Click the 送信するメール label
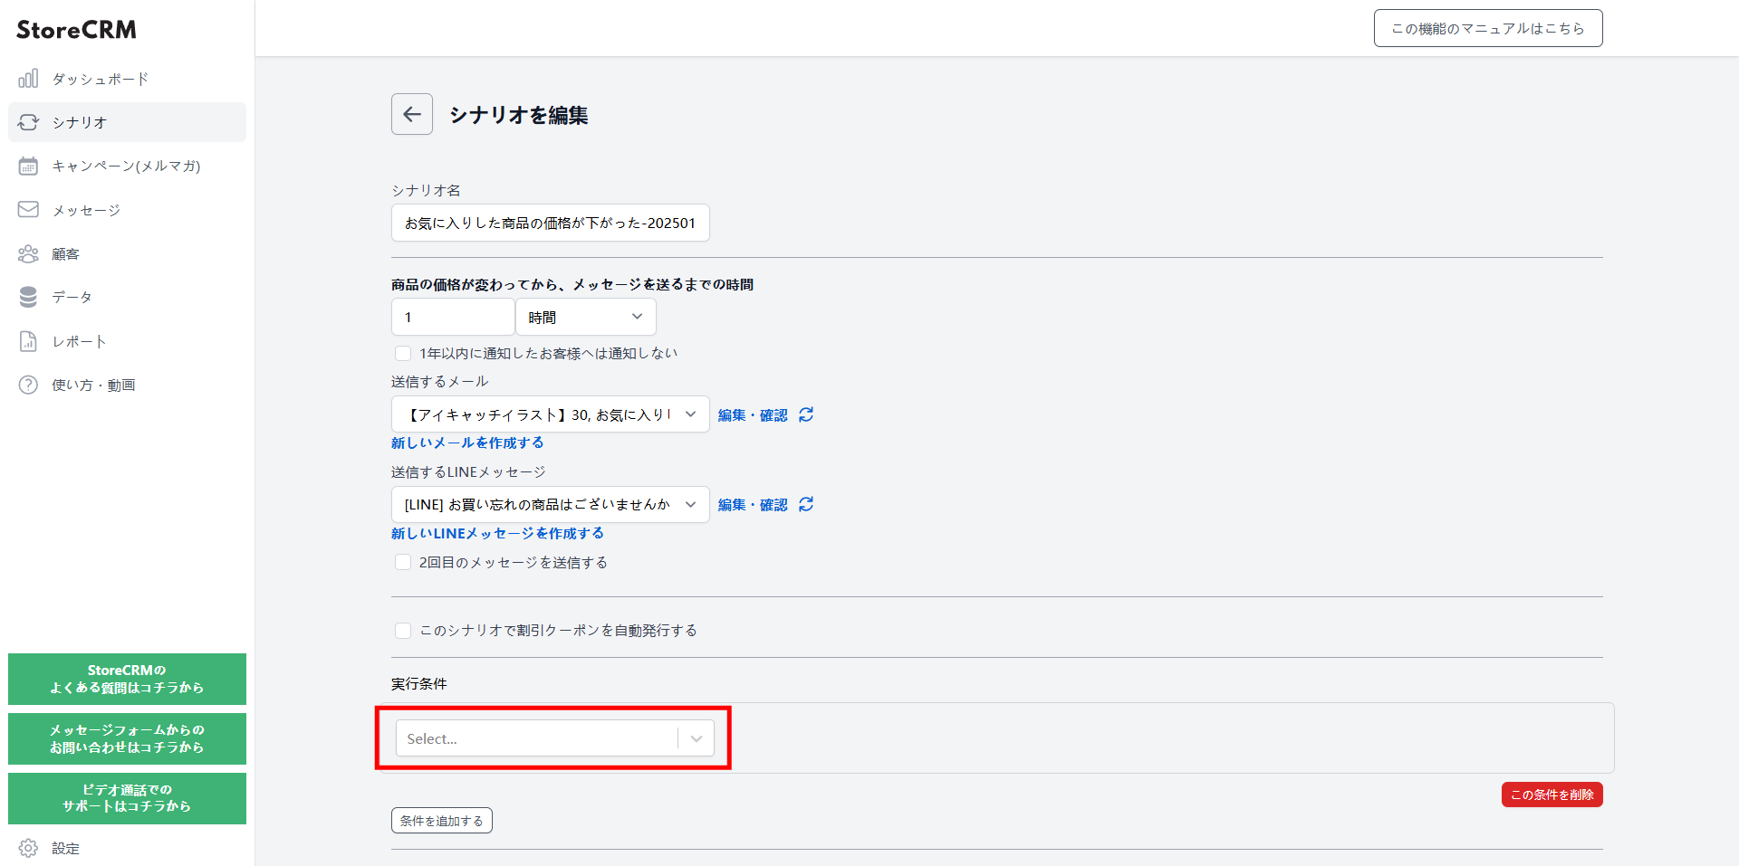Image resolution: width=1739 pixels, height=866 pixels. (439, 382)
